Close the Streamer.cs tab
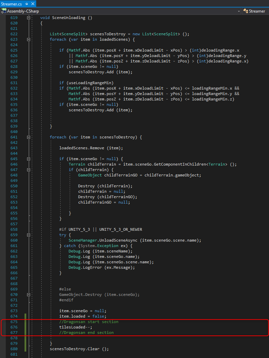The height and width of the screenshot is (358, 269). [x=32, y=3]
